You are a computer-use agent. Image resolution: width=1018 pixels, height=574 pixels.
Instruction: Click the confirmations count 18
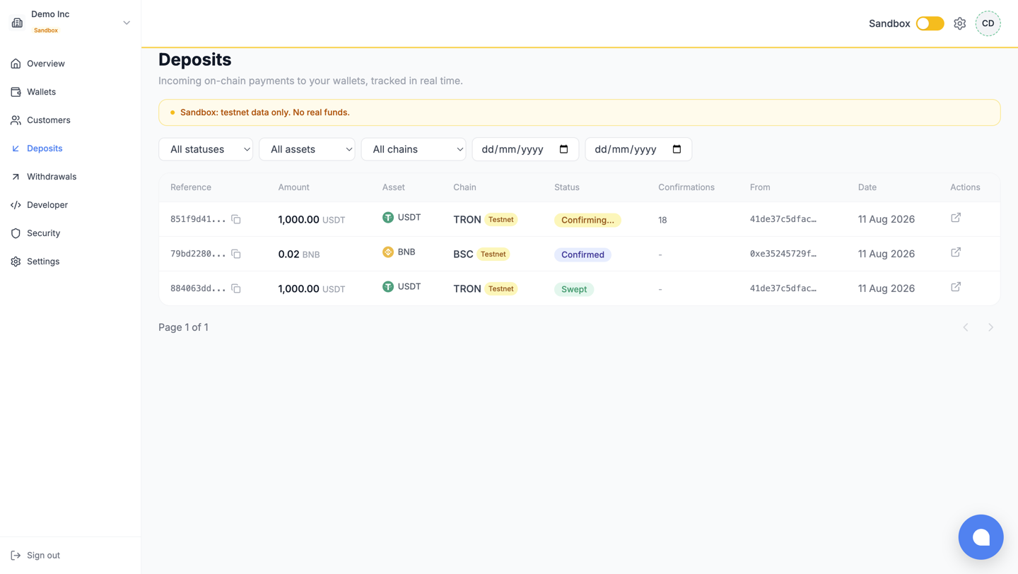662,220
